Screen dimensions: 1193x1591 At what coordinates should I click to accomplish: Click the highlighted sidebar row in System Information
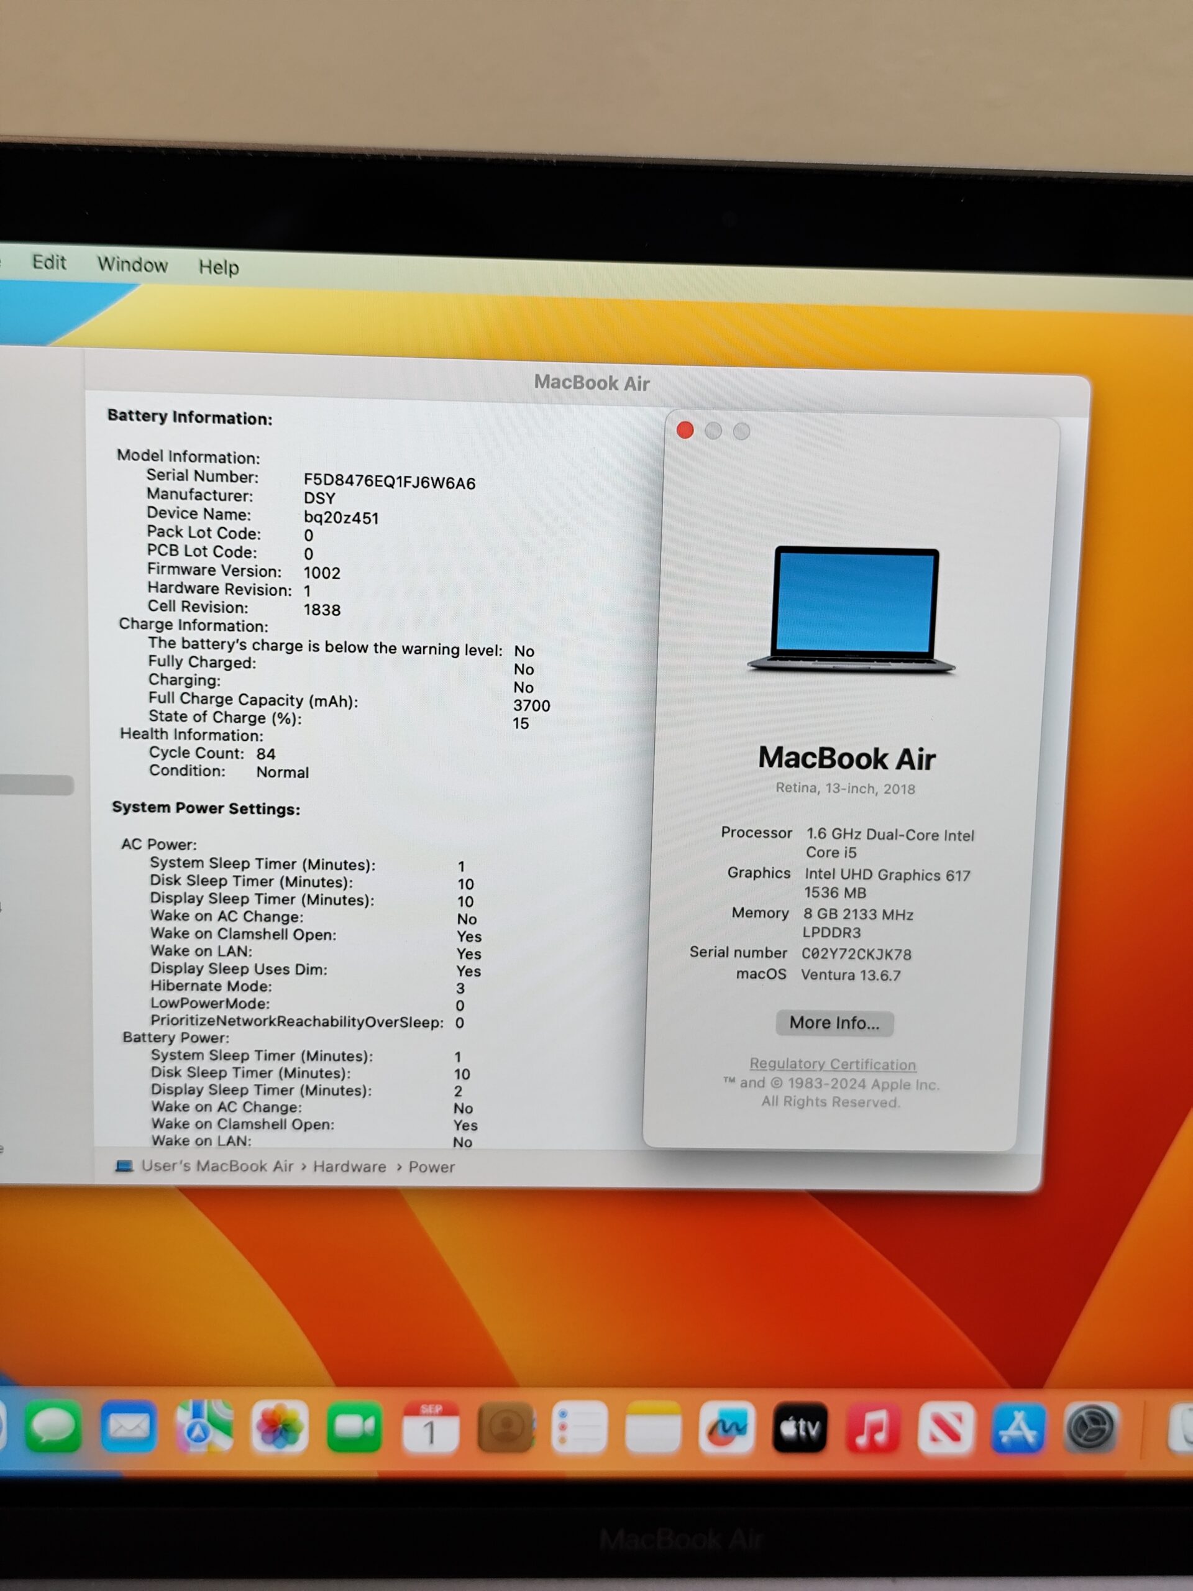(36, 786)
